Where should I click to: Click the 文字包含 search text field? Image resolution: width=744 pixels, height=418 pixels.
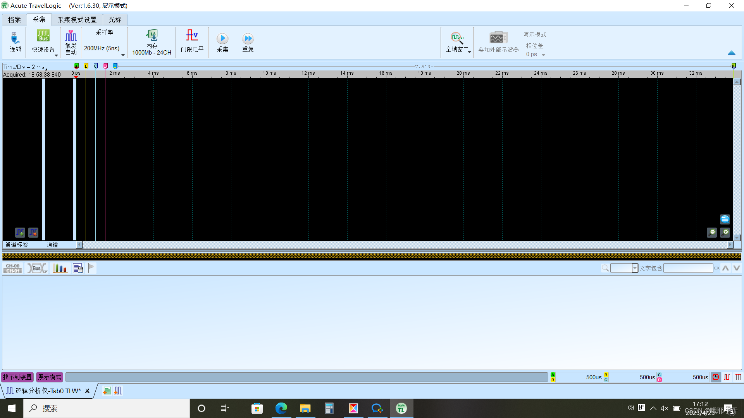tap(688, 268)
